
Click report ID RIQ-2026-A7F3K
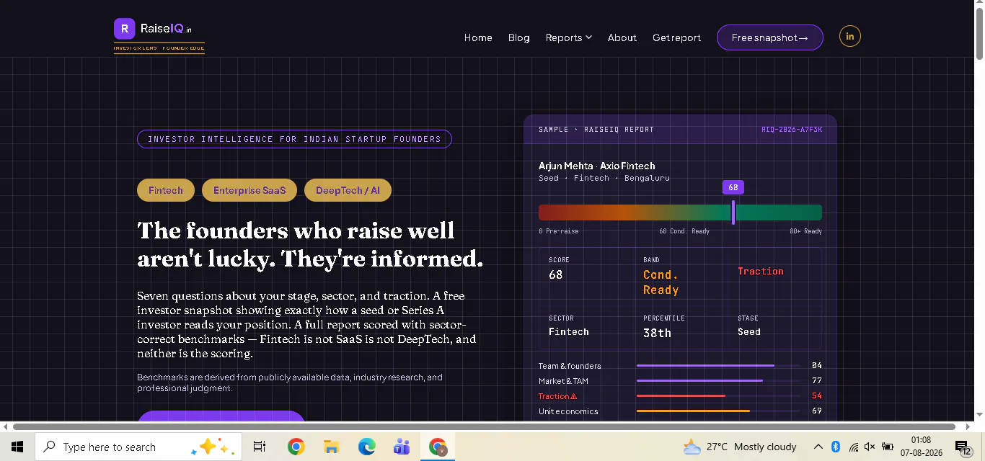792,130
